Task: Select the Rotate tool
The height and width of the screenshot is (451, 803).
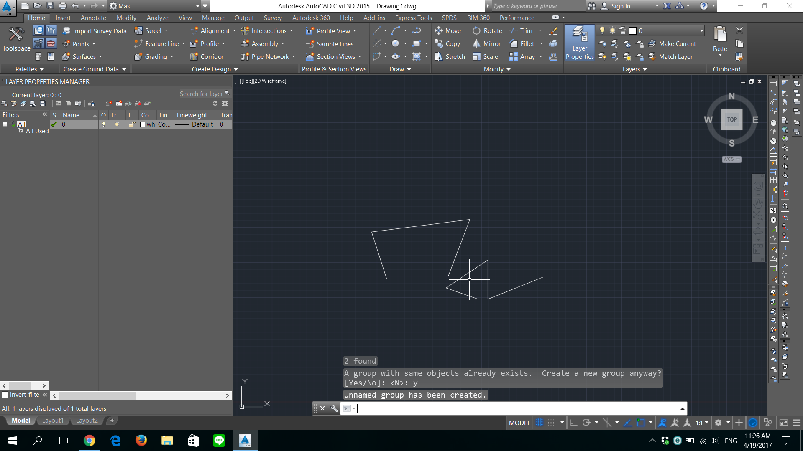Action: point(487,31)
